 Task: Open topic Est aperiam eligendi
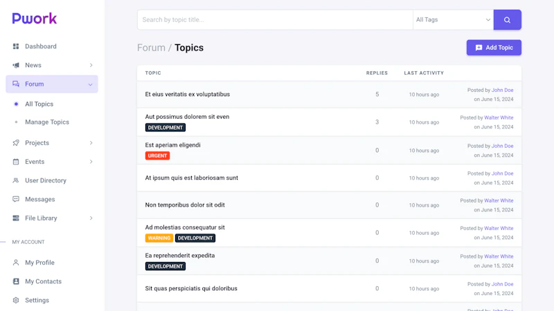(x=172, y=145)
